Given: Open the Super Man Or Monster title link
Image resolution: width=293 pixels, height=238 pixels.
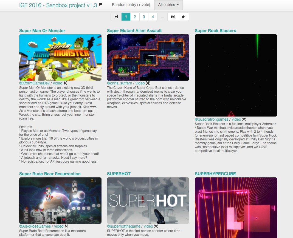Looking at the screenshot, I should click(42, 31).
